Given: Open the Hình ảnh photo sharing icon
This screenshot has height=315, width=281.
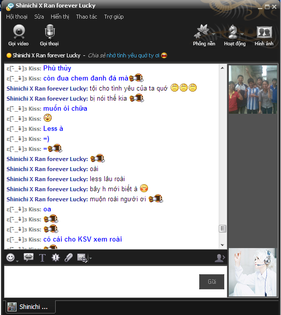Looking at the screenshot, I should click(x=264, y=32).
